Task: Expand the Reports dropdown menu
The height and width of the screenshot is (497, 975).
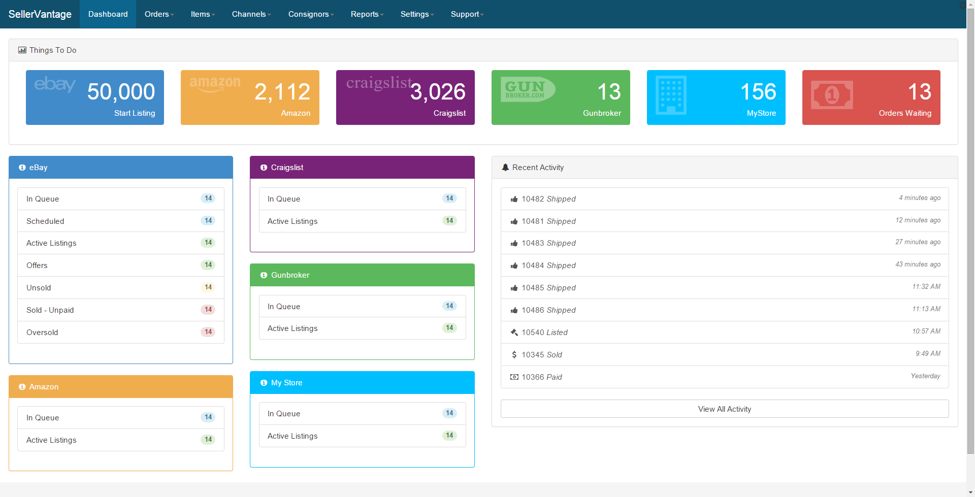Action: click(367, 14)
